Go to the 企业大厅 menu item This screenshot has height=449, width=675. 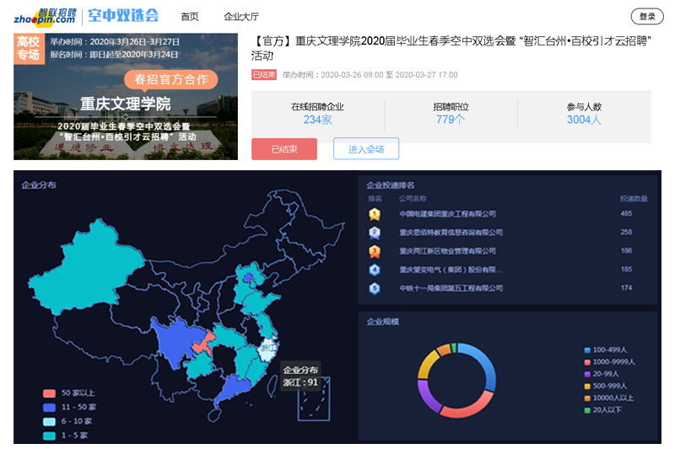240,16
